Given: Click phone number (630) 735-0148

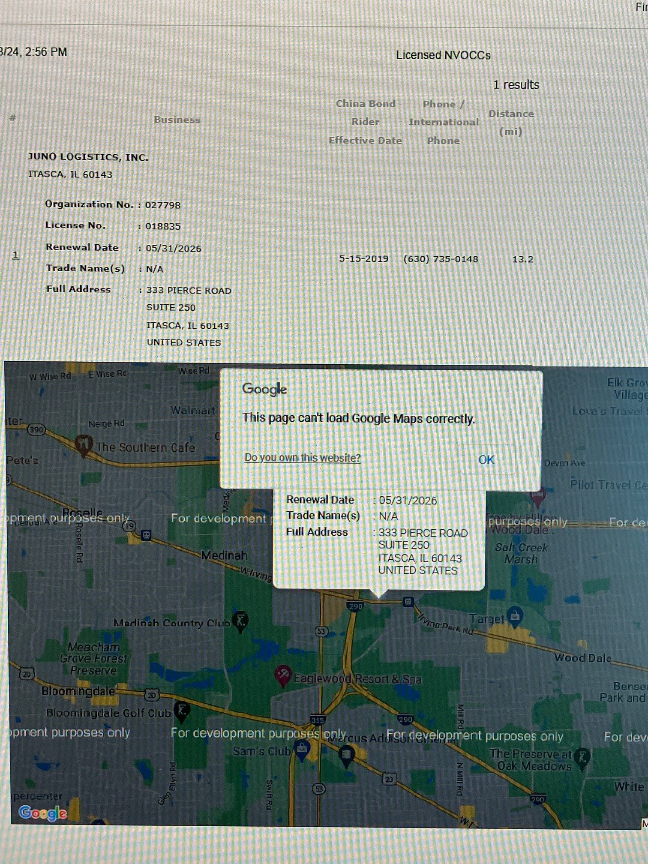Looking at the screenshot, I should coord(441,259).
